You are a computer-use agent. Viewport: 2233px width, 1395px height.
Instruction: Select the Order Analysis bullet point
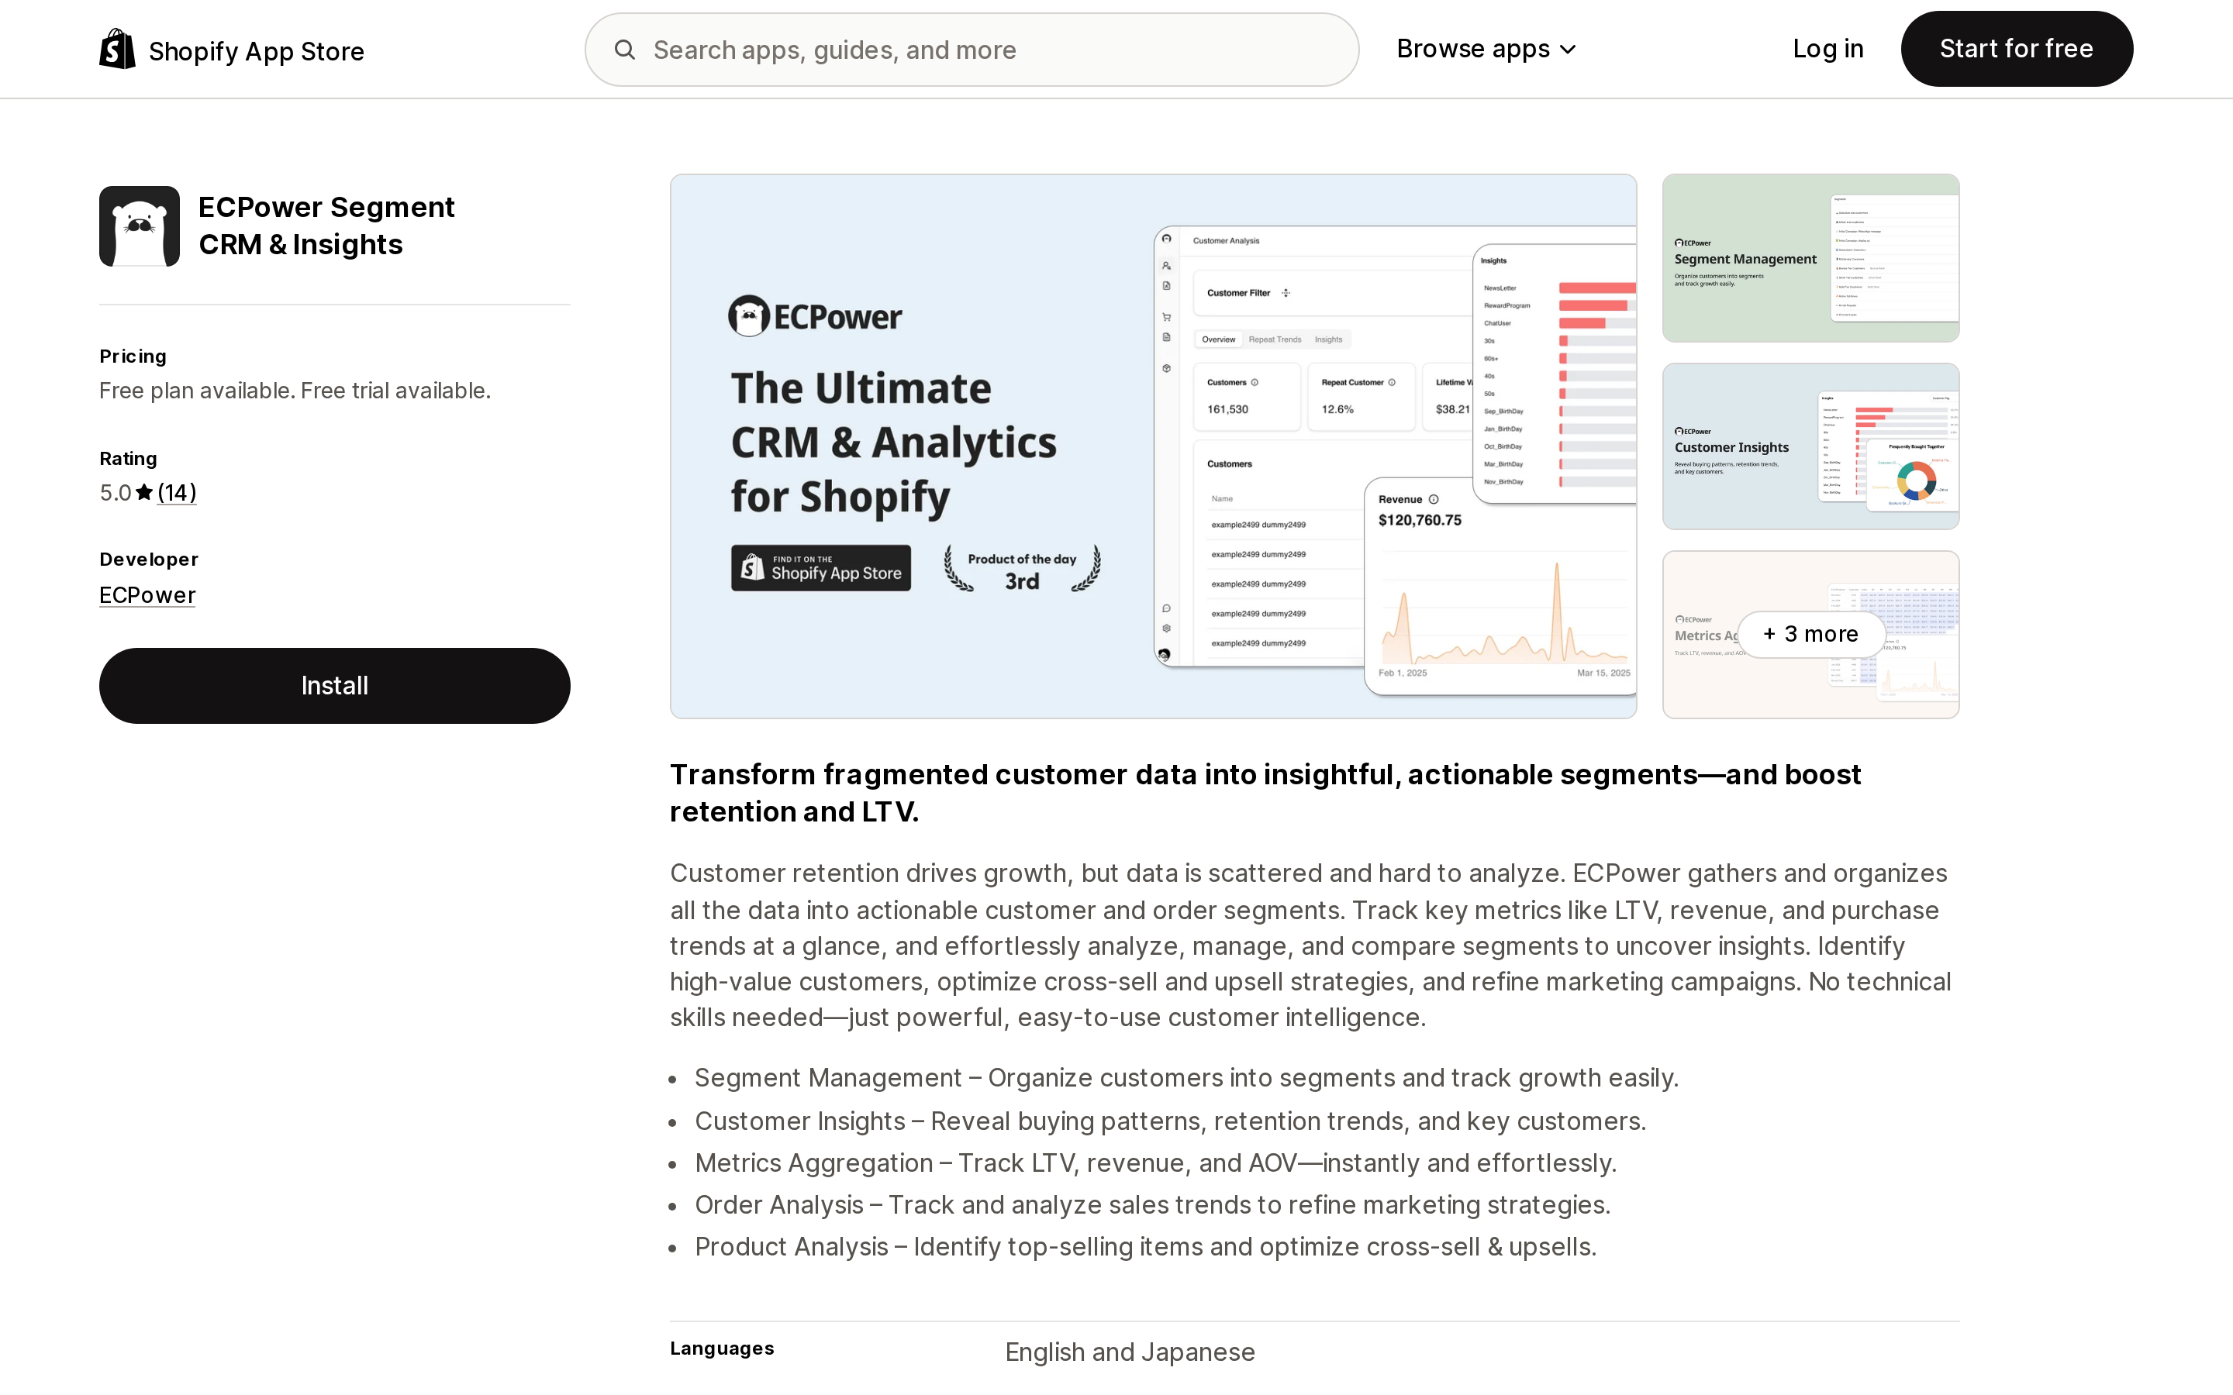coord(1152,1205)
